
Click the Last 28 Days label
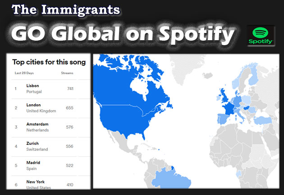[24, 73]
